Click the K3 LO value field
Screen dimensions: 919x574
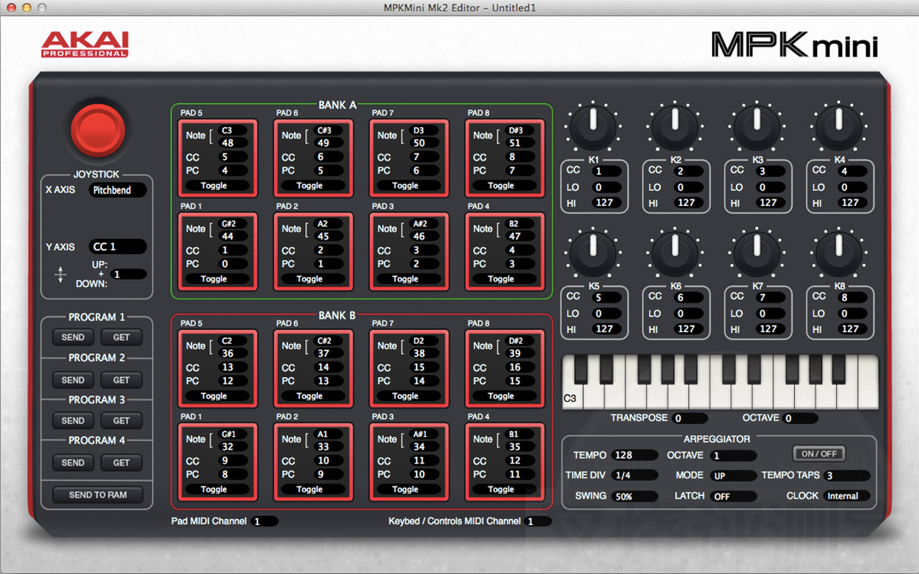[x=771, y=187]
